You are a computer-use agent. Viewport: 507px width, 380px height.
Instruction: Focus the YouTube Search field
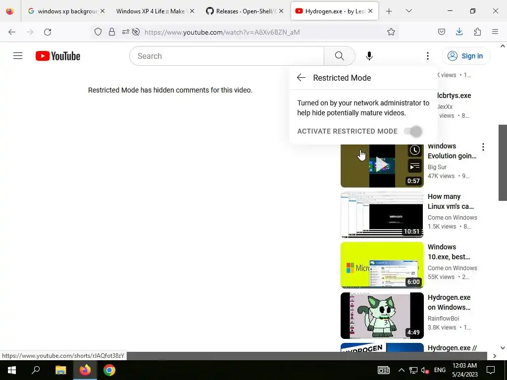[227, 56]
